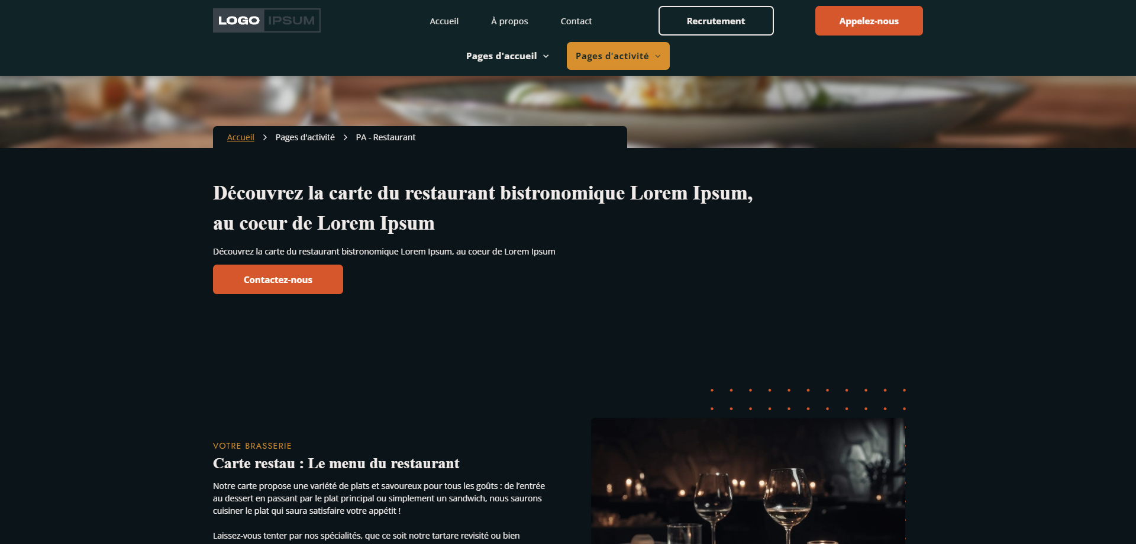Click the wine glasses restaurant photo
The height and width of the screenshot is (544, 1136).
click(x=748, y=481)
